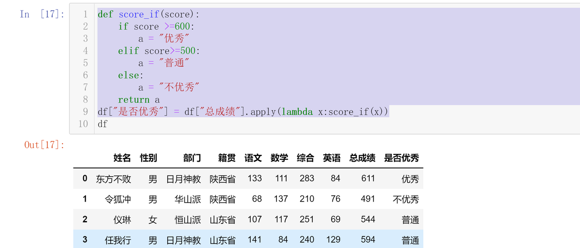Image resolution: width=580 pixels, height=248 pixels.
Task: Click 总成绩 value 611
Action: coord(368,179)
